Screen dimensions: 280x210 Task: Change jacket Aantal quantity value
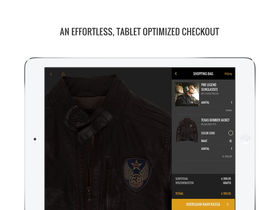232,149
